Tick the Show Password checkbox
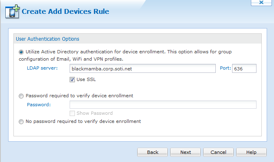 [x=72, y=114]
